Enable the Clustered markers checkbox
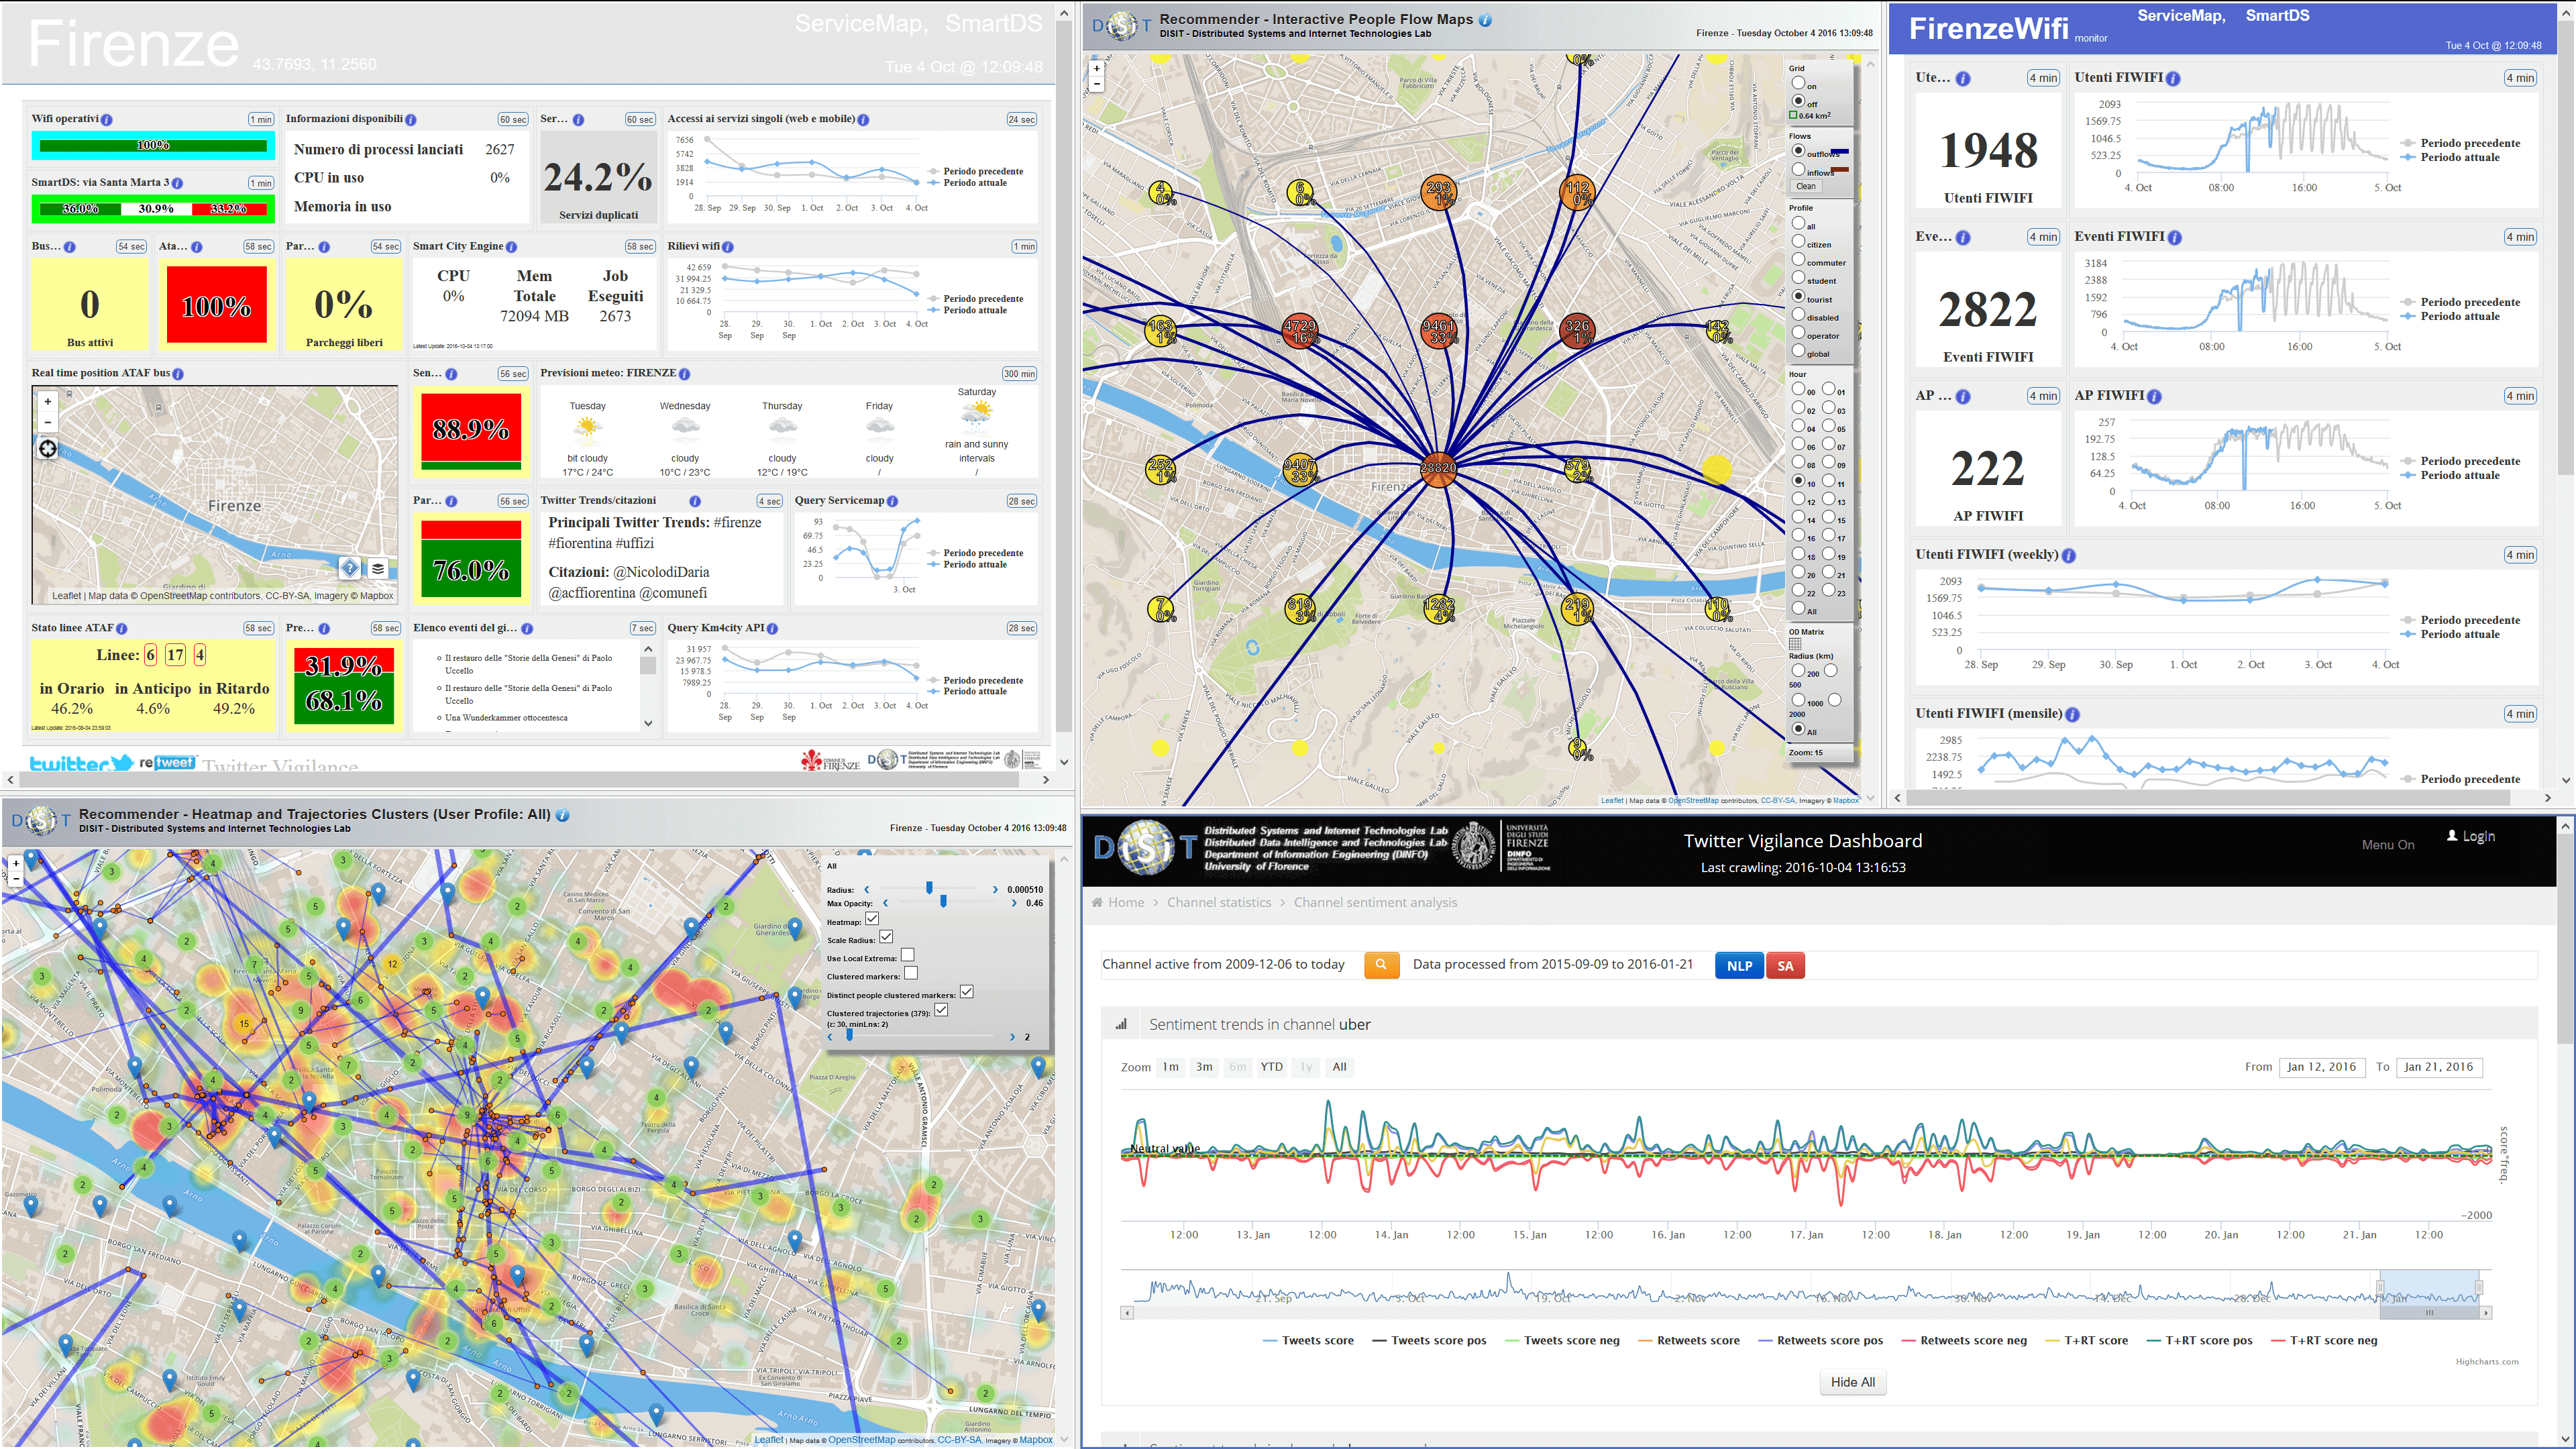 click(911, 974)
